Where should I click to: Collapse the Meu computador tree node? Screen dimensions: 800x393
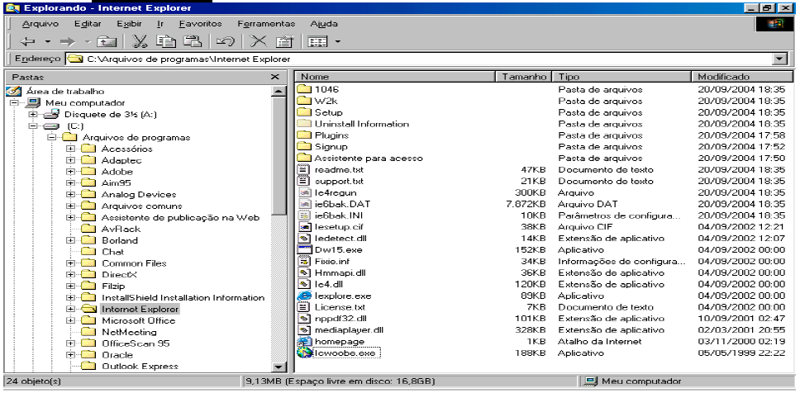(14, 102)
